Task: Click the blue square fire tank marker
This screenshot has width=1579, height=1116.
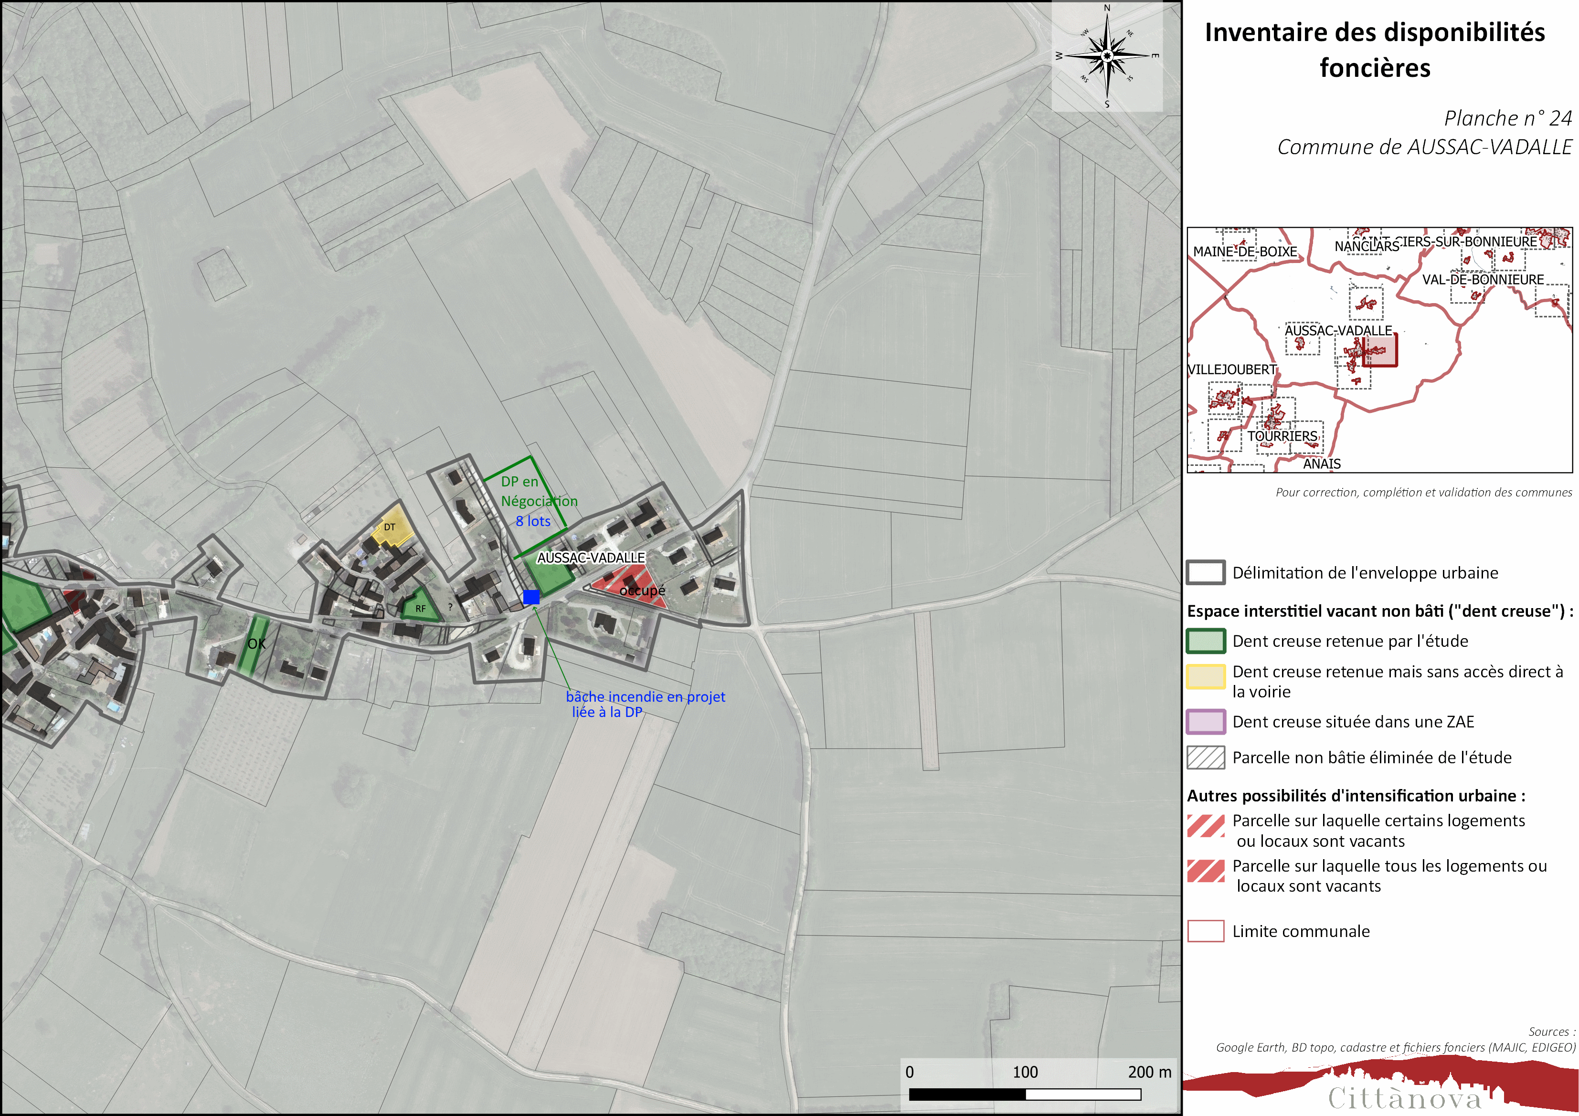Action: 531,597
